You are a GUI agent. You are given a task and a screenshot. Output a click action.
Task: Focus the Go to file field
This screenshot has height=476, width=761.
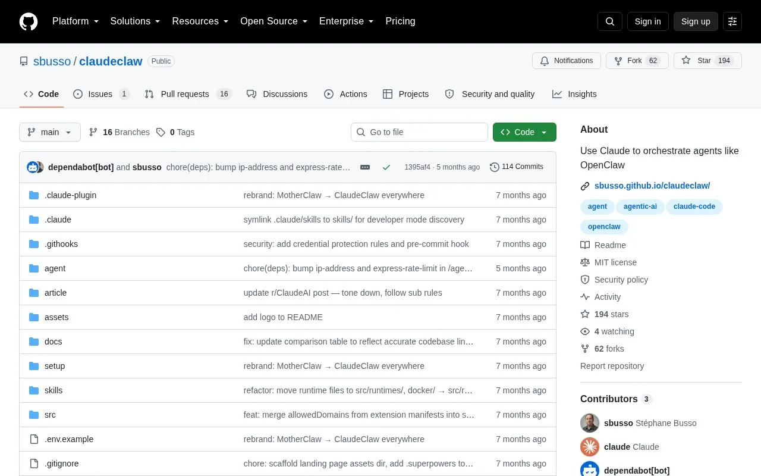coord(419,132)
